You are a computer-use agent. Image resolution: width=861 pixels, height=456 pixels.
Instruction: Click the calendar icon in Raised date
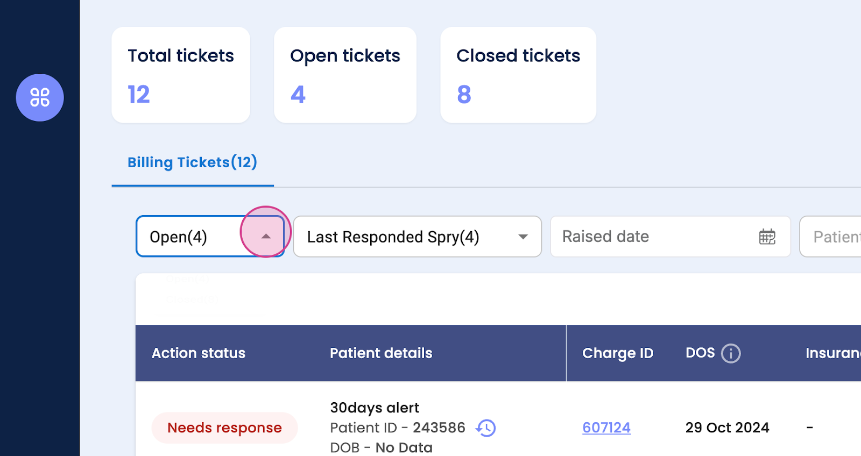pos(767,237)
